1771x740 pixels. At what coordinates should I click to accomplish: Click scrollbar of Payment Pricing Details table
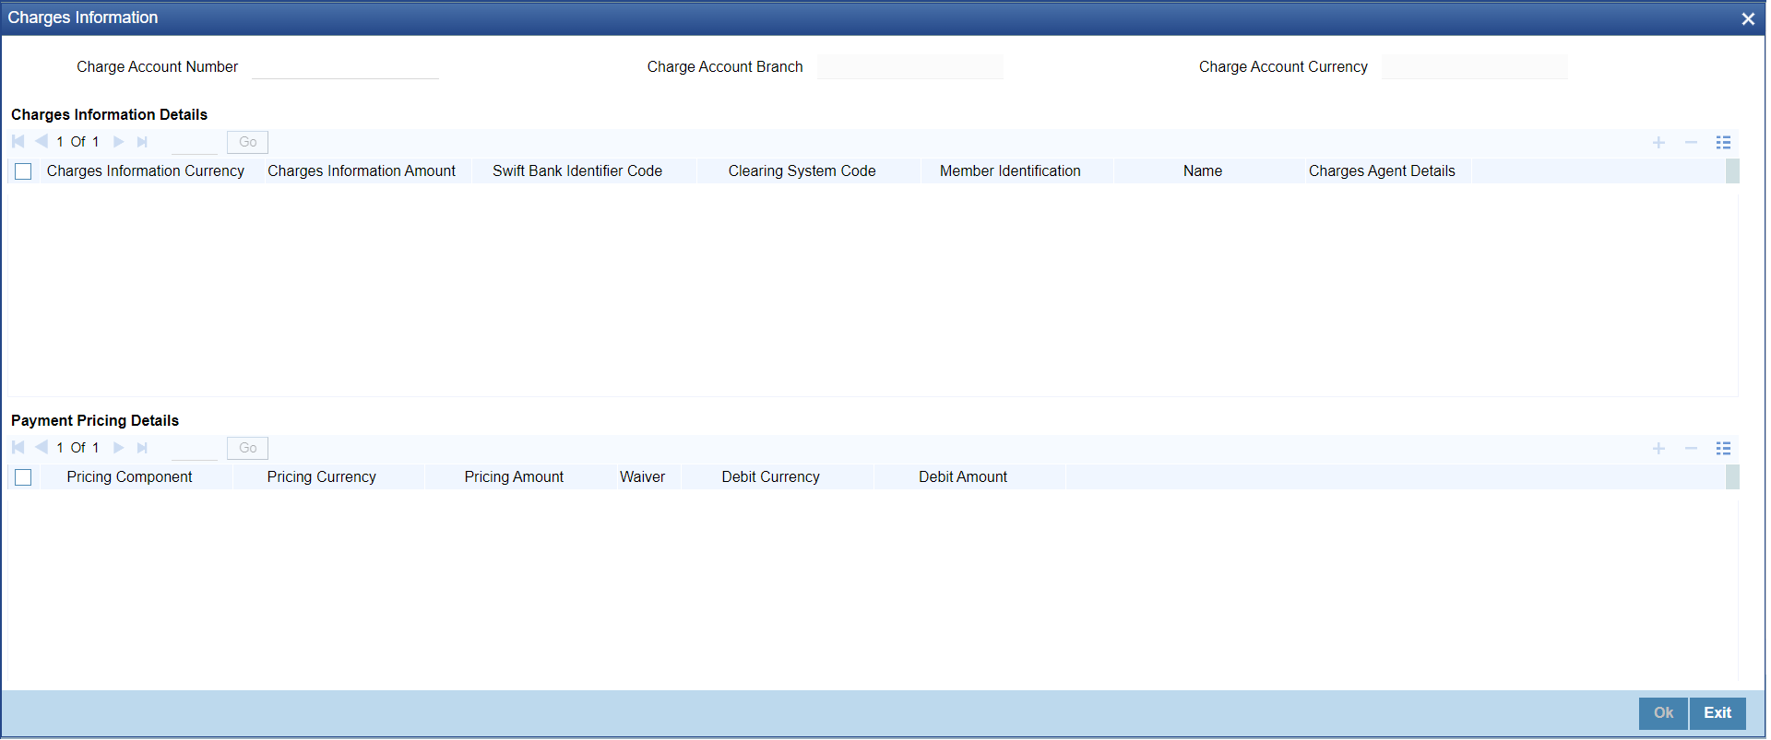tap(1732, 477)
